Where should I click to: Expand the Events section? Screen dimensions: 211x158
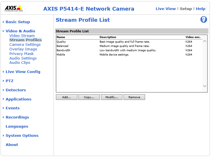point(13,108)
